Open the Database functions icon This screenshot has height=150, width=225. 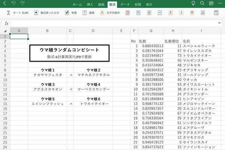pos(192,13)
